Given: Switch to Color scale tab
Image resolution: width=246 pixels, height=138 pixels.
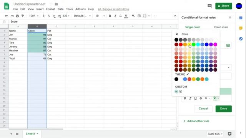Looking at the screenshot, I should coord(221,27).
